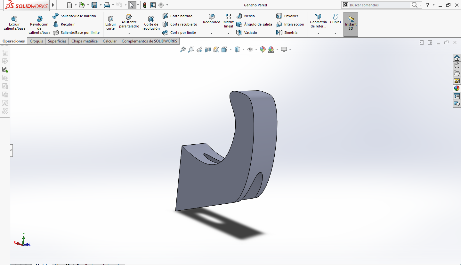This screenshot has width=461, height=265.
Task: Click the Previous View icon
Action: [199, 49]
